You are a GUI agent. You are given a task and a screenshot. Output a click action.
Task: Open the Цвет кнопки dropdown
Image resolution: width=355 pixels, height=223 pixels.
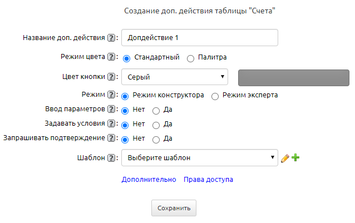pyautogui.click(x=174, y=77)
